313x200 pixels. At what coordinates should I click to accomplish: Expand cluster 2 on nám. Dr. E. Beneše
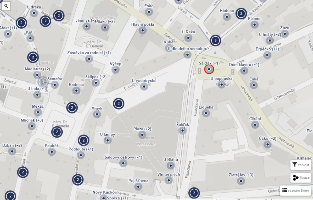pyautogui.click(x=57, y=132)
